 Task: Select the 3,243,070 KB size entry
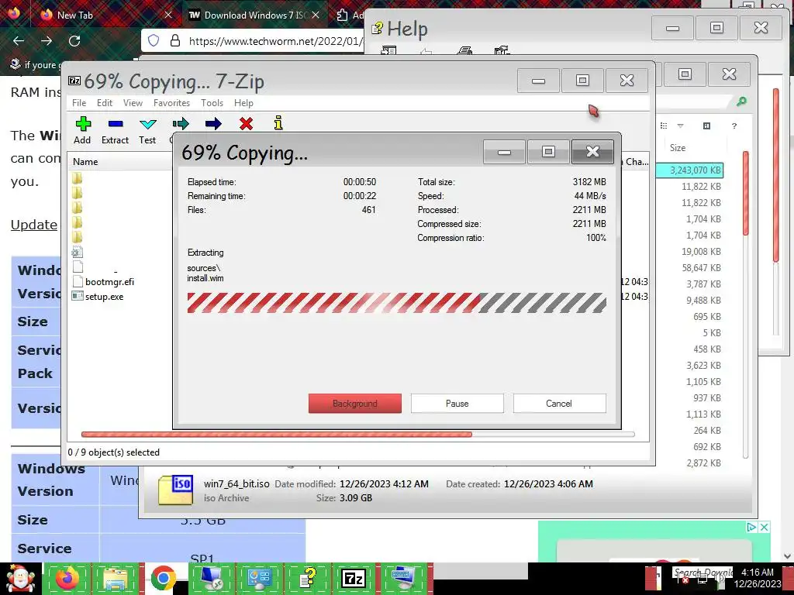pyautogui.click(x=696, y=170)
